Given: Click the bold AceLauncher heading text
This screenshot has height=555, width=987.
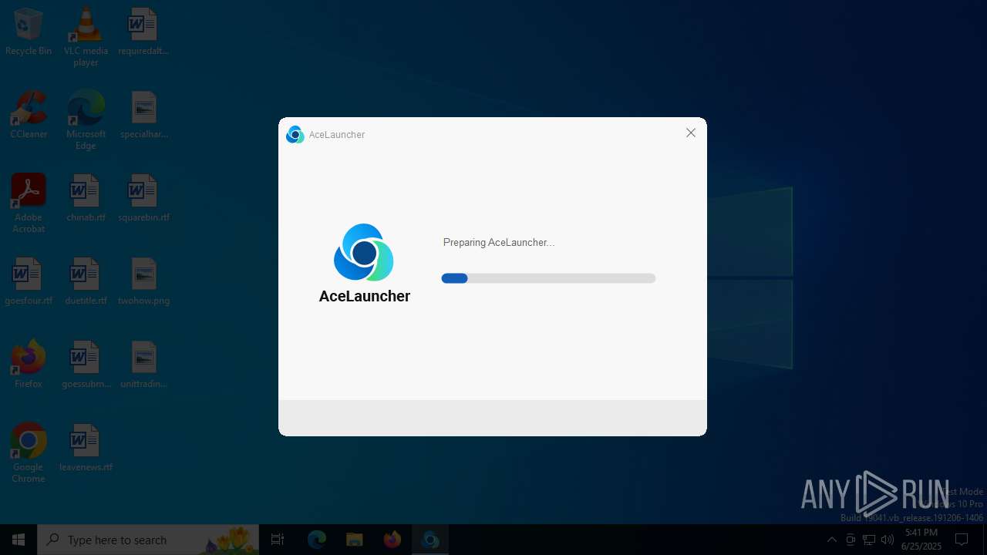Looking at the screenshot, I should pos(365,296).
